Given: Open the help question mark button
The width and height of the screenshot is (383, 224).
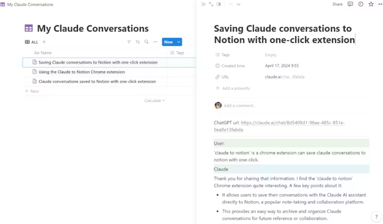Looking at the screenshot, I should tap(376, 216).
